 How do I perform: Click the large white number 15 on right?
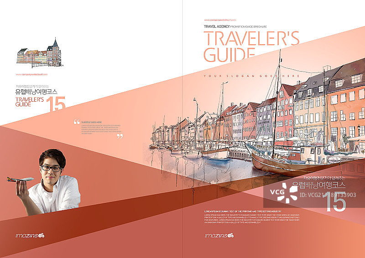point(335,203)
